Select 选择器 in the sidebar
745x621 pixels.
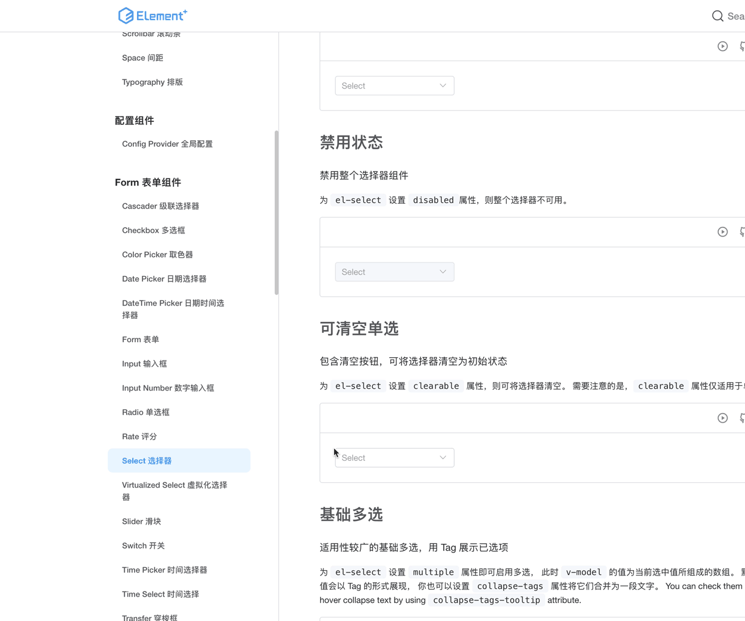145,460
